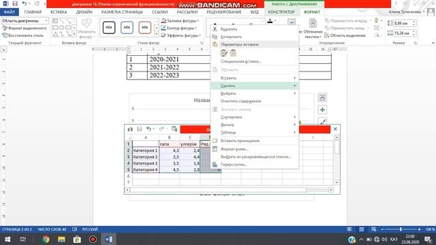Click Область выделения in Упорядочение group

(345, 35)
